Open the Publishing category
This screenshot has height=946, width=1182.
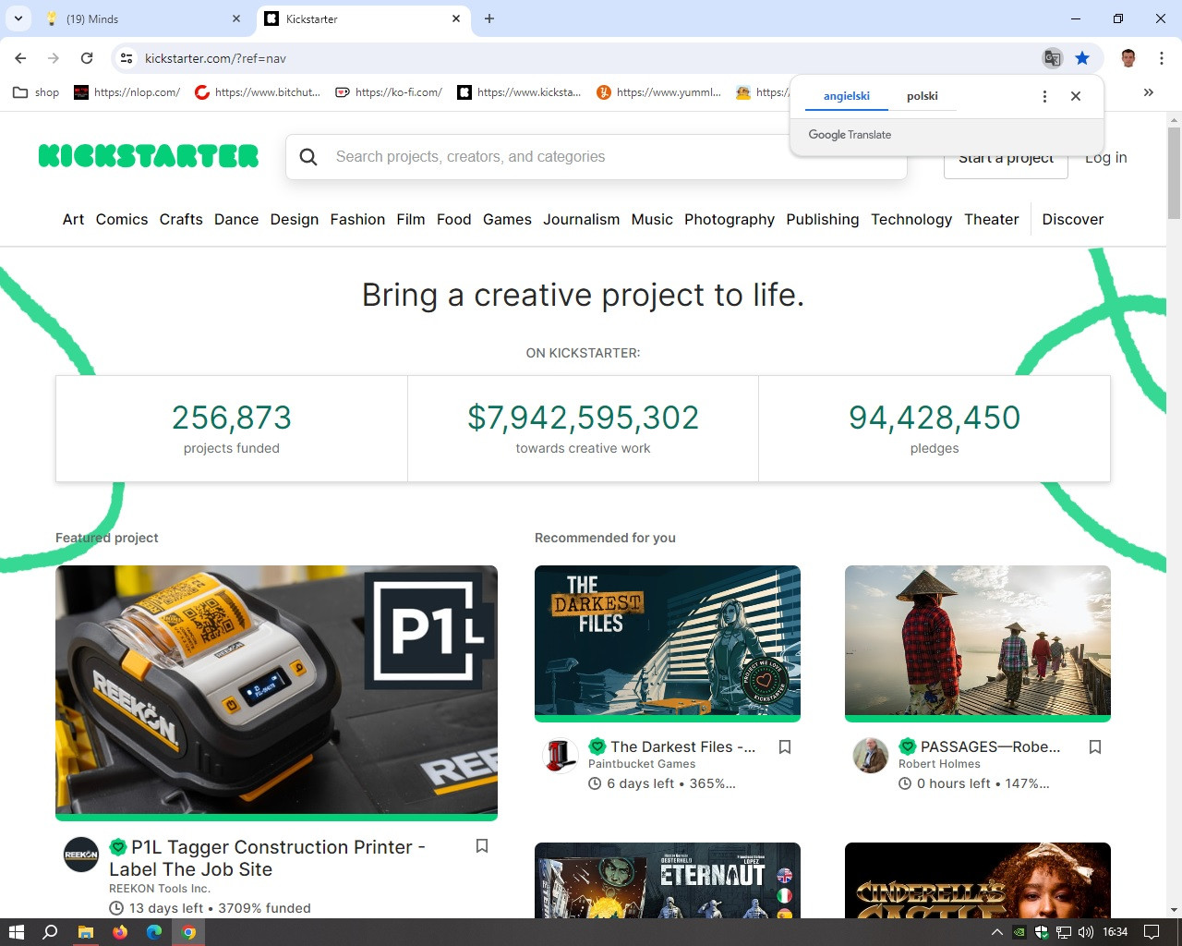[x=823, y=219]
